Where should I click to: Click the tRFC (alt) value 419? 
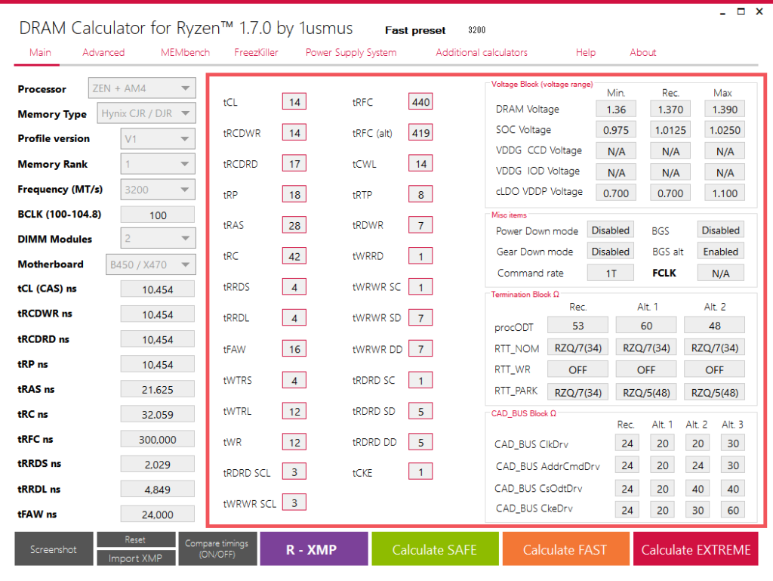pyautogui.click(x=420, y=133)
